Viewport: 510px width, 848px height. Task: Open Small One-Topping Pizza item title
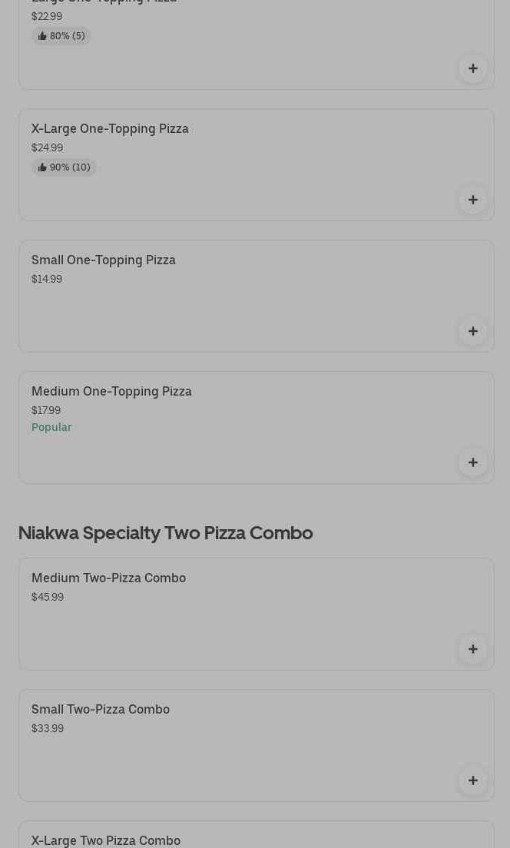point(104,260)
